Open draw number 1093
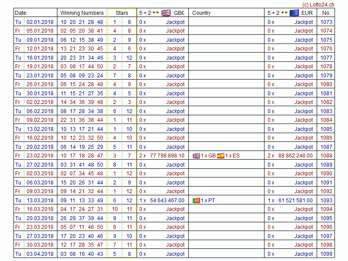Screen dimensions: 348x261 326,201
